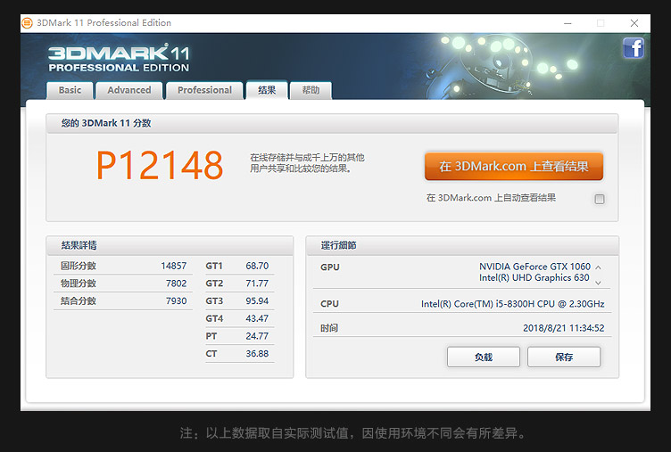
Task: Close the 3DMark 11 window
Action: click(x=634, y=23)
